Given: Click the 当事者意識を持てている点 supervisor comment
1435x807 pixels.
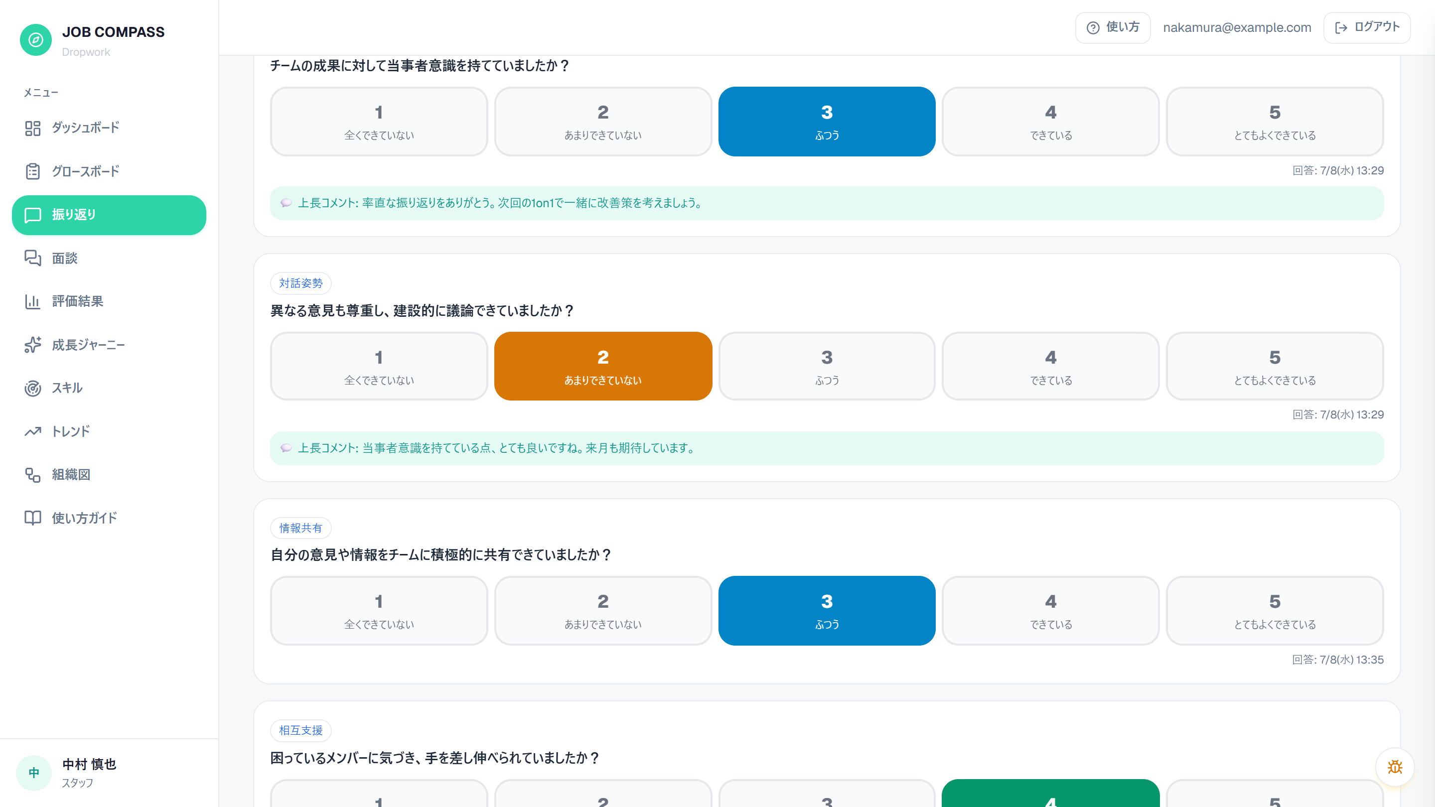Looking at the screenshot, I should click(x=827, y=448).
